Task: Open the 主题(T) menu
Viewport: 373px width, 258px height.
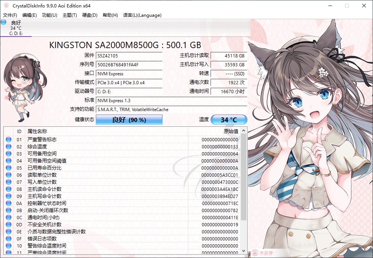Action: tap(70, 15)
